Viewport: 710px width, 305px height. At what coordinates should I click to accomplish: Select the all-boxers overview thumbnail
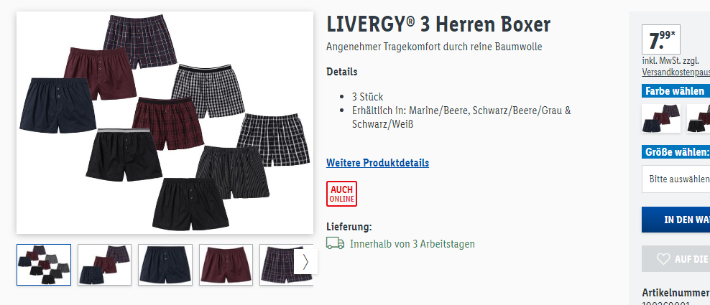(44, 265)
